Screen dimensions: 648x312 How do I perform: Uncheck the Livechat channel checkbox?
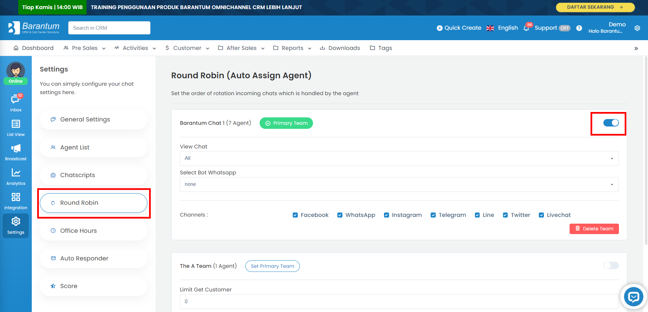541,215
